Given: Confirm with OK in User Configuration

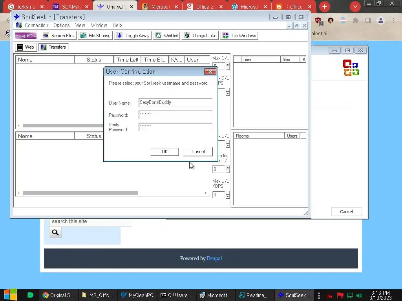Looking at the screenshot, I should pyautogui.click(x=164, y=152).
